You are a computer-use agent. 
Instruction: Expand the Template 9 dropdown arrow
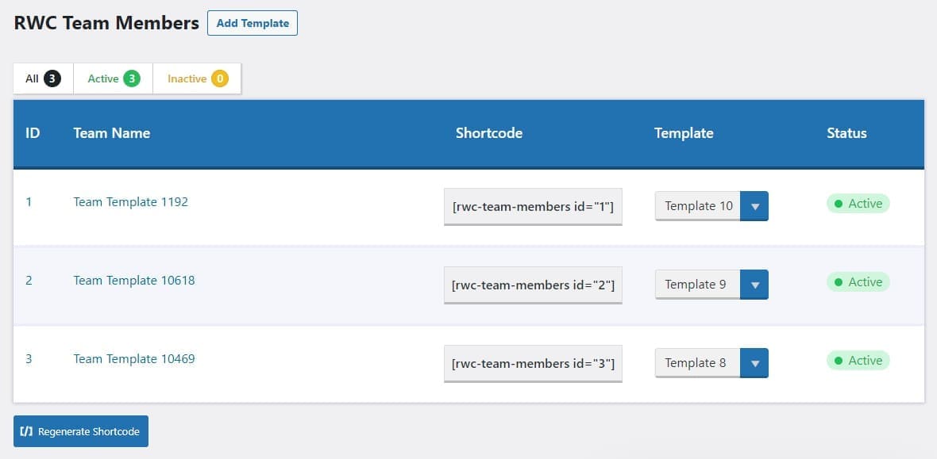tap(754, 285)
